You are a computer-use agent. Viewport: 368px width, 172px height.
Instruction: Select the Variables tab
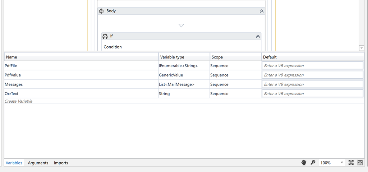coord(14,163)
